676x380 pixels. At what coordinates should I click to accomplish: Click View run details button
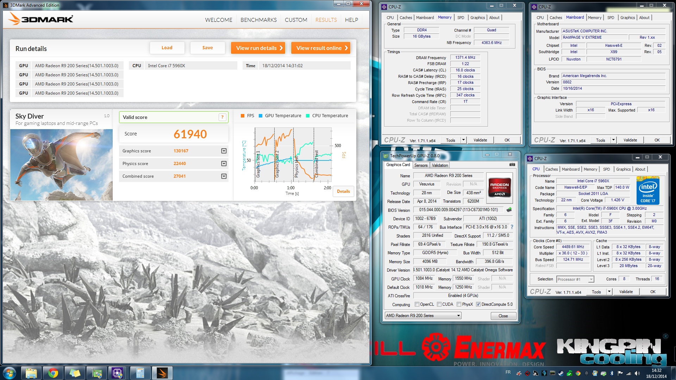point(258,48)
